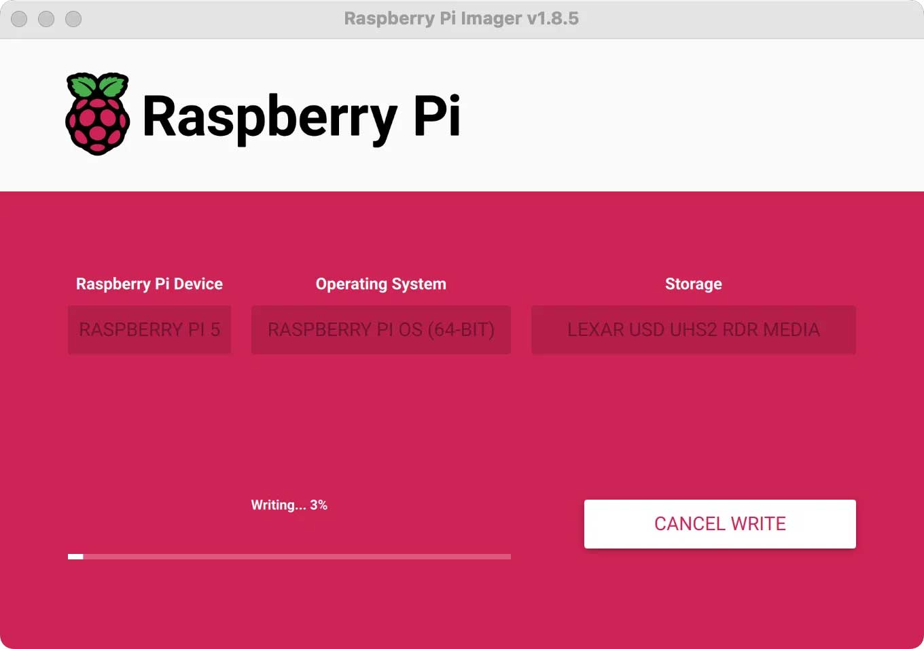Click the Lexar USD UHS2 RDR Media storage button
924x649 pixels.
[694, 330]
